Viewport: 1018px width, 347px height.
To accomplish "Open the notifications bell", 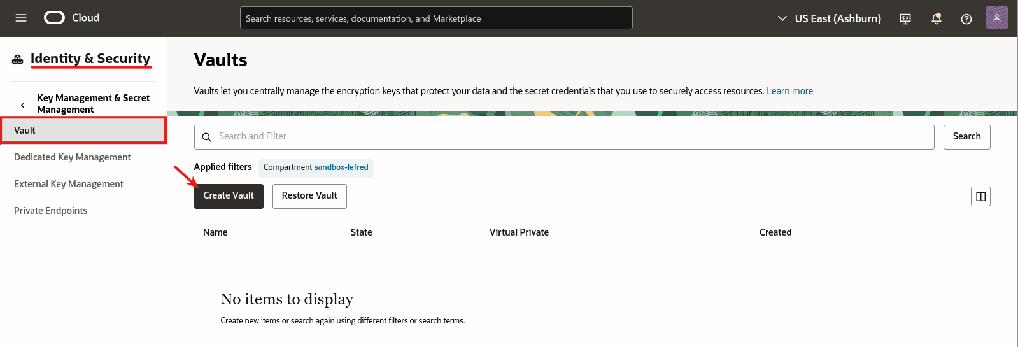I will coord(936,18).
